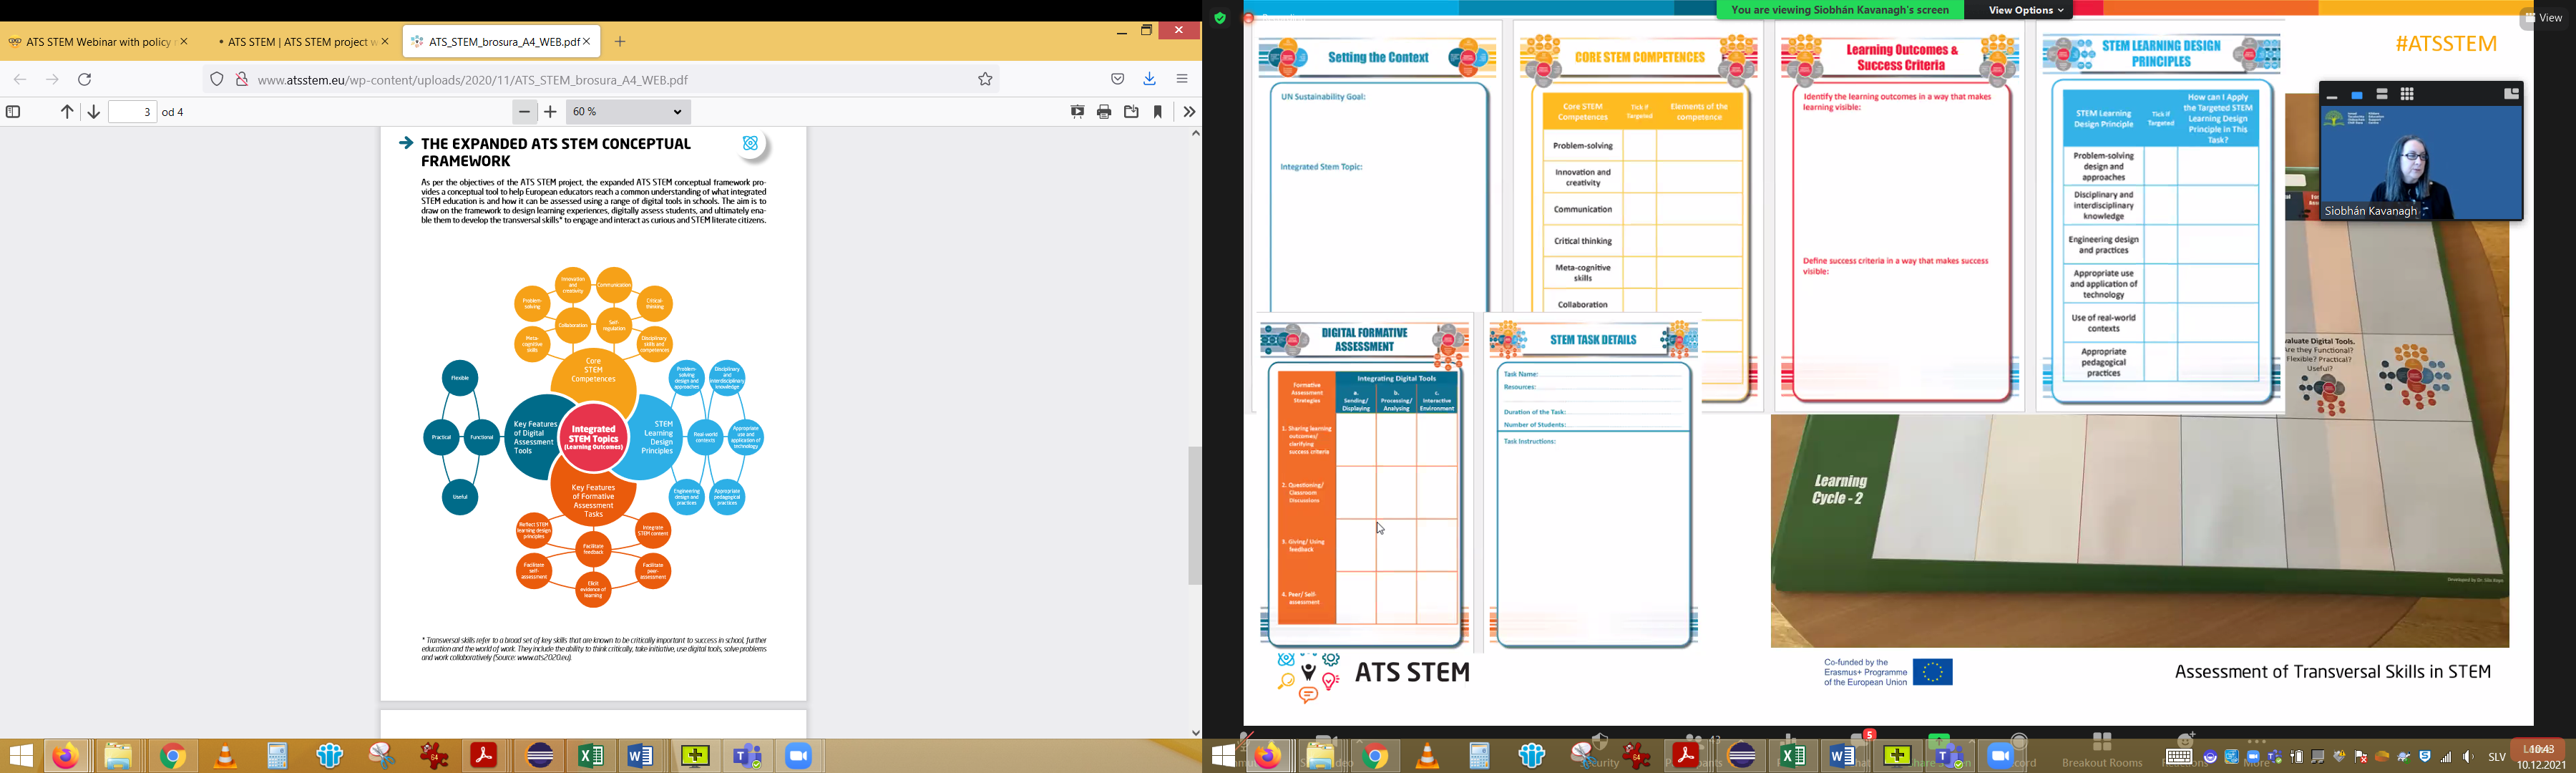Close the ATS STEM Webinar tab
2576x773 pixels.
point(184,42)
